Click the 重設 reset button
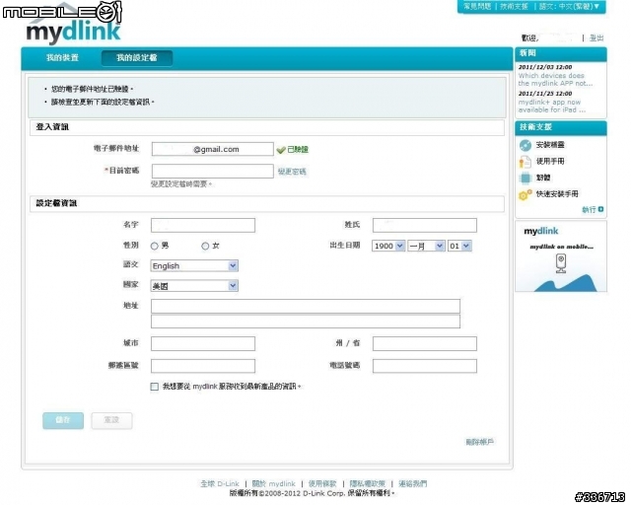631x505 pixels. tap(111, 420)
